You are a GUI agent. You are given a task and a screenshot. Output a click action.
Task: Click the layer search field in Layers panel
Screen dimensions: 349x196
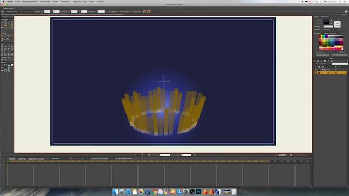[340, 64]
